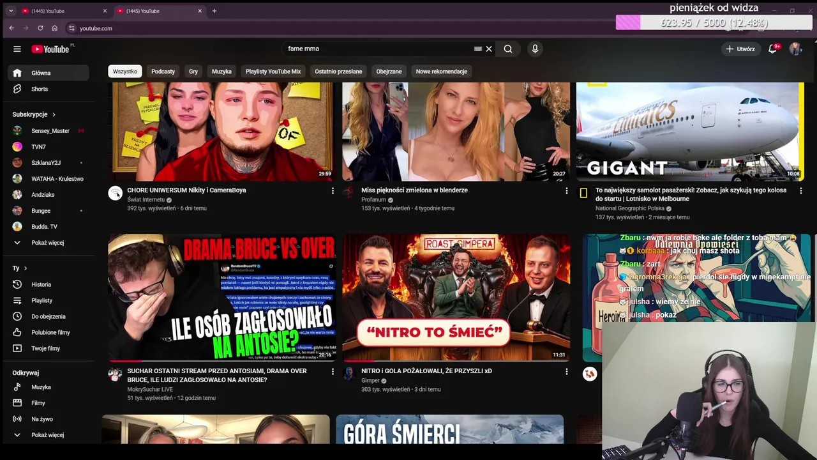Open options menu for samolot pasażerski video
The image size is (817, 460).
800,190
